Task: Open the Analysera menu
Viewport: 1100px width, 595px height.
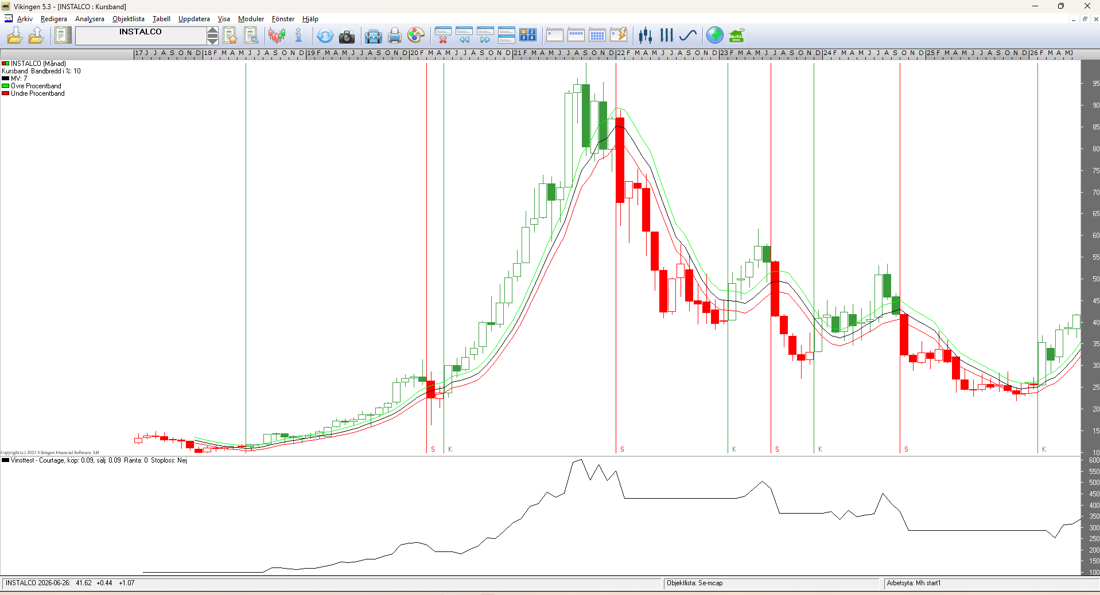Action: 90,19
